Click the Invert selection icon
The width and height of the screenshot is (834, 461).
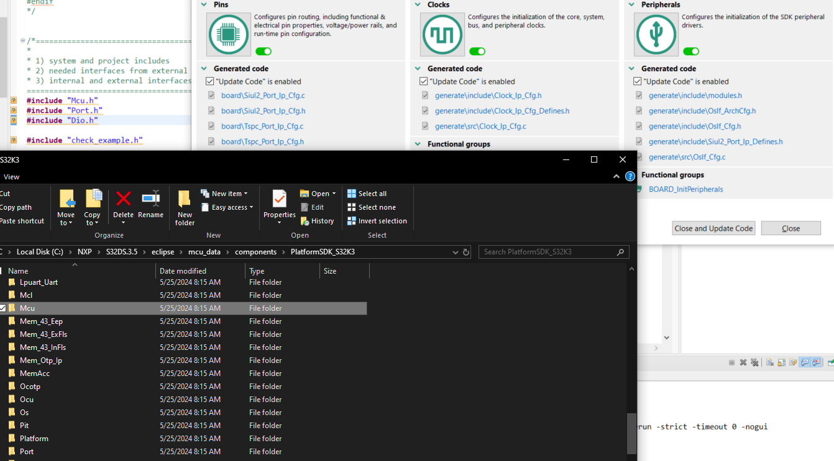tap(352, 221)
